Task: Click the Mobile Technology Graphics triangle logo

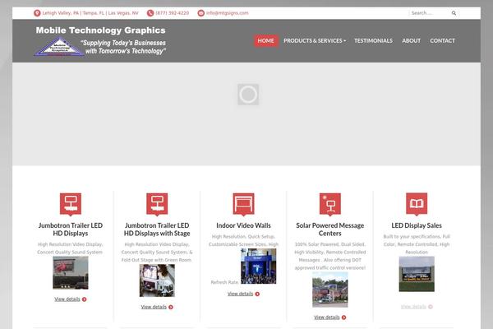Action: click(x=59, y=47)
